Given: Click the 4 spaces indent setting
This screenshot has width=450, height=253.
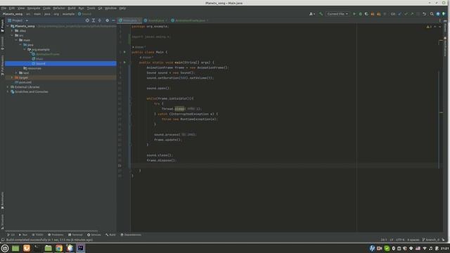Looking at the screenshot, I should (x=413, y=240).
